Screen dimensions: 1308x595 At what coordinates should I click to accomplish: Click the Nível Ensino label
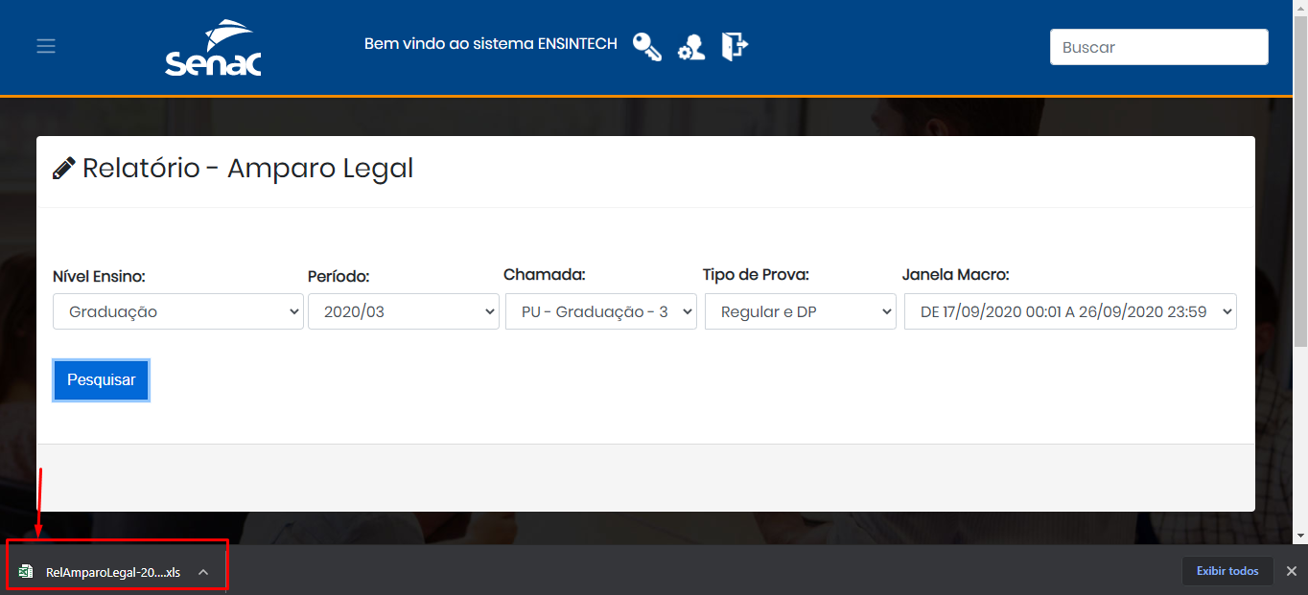click(99, 277)
